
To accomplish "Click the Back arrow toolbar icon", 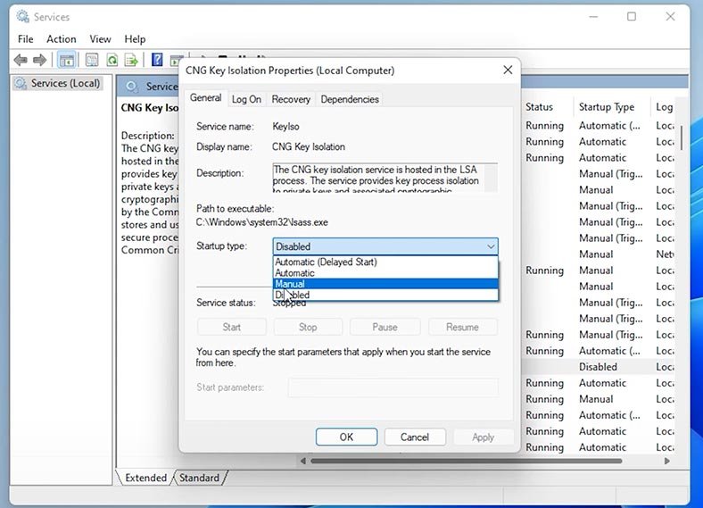I will [x=21, y=60].
